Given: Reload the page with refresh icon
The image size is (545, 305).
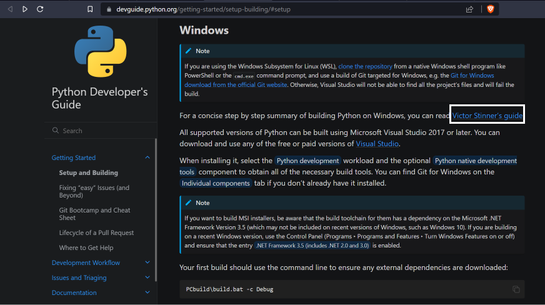Looking at the screenshot, I should point(40,9).
